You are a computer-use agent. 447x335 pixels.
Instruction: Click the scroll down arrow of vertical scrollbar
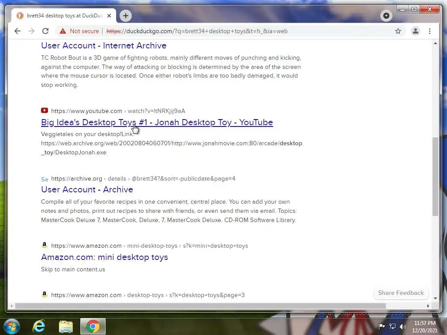(435, 298)
